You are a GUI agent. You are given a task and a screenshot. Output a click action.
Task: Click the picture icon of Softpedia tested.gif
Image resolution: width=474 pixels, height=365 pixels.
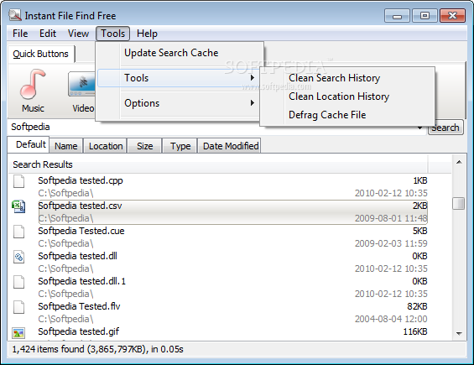(x=18, y=332)
